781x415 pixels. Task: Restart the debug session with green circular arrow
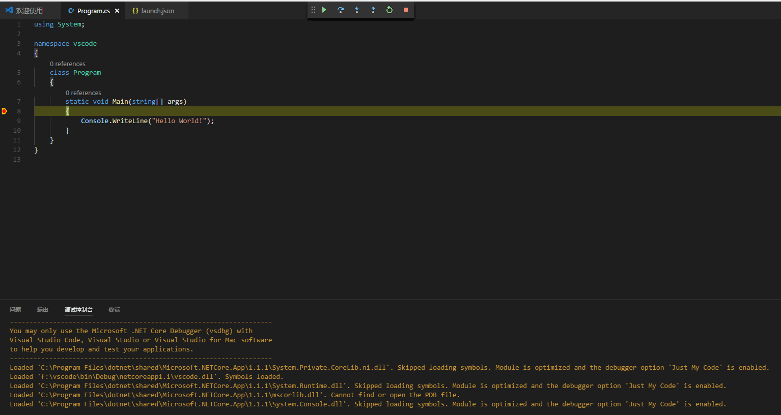[389, 10]
